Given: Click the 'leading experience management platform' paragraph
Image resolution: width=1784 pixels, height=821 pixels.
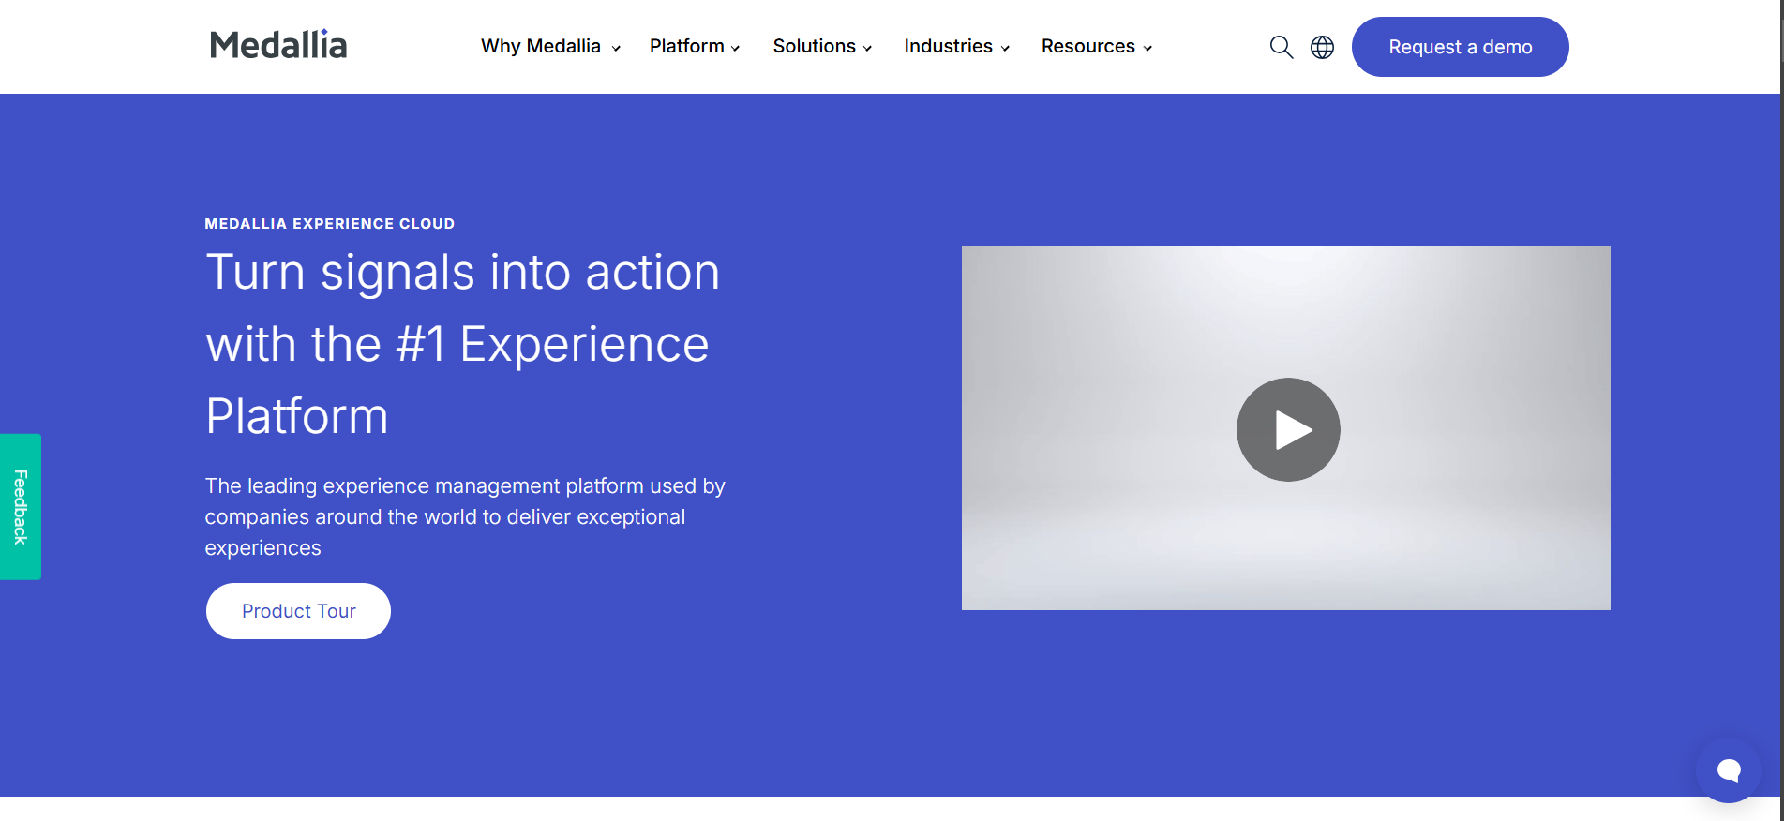Looking at the screenshot, I should click(x=465, y=516).
